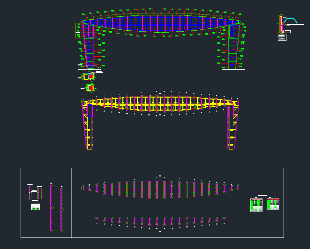Screen dimensions: 310x249
Task: Select the small white label box below top-right detail
Action: [282, 38]
